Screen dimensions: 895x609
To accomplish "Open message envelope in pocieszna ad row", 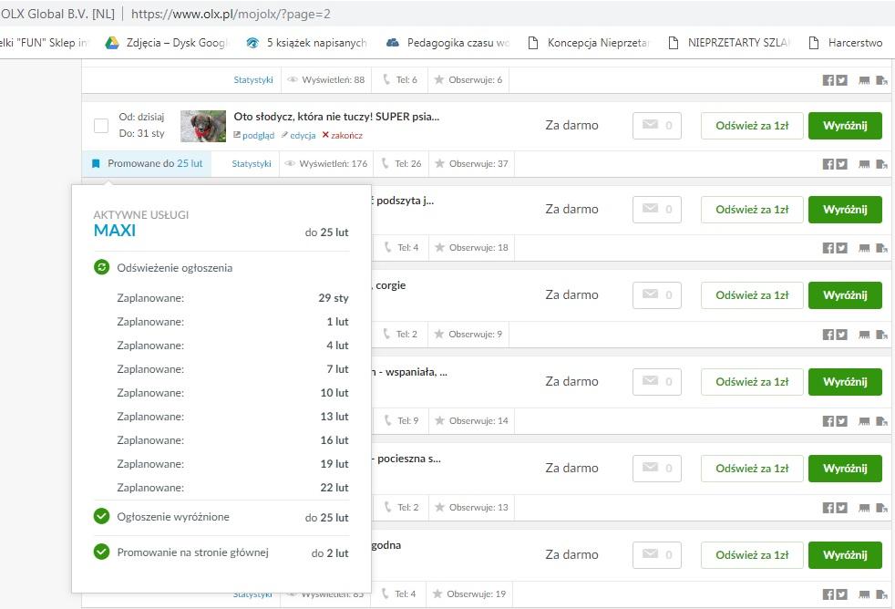I will tap(657, 468).
